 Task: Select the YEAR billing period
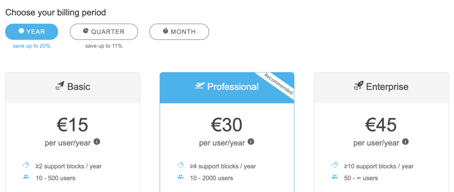[31, 32]
